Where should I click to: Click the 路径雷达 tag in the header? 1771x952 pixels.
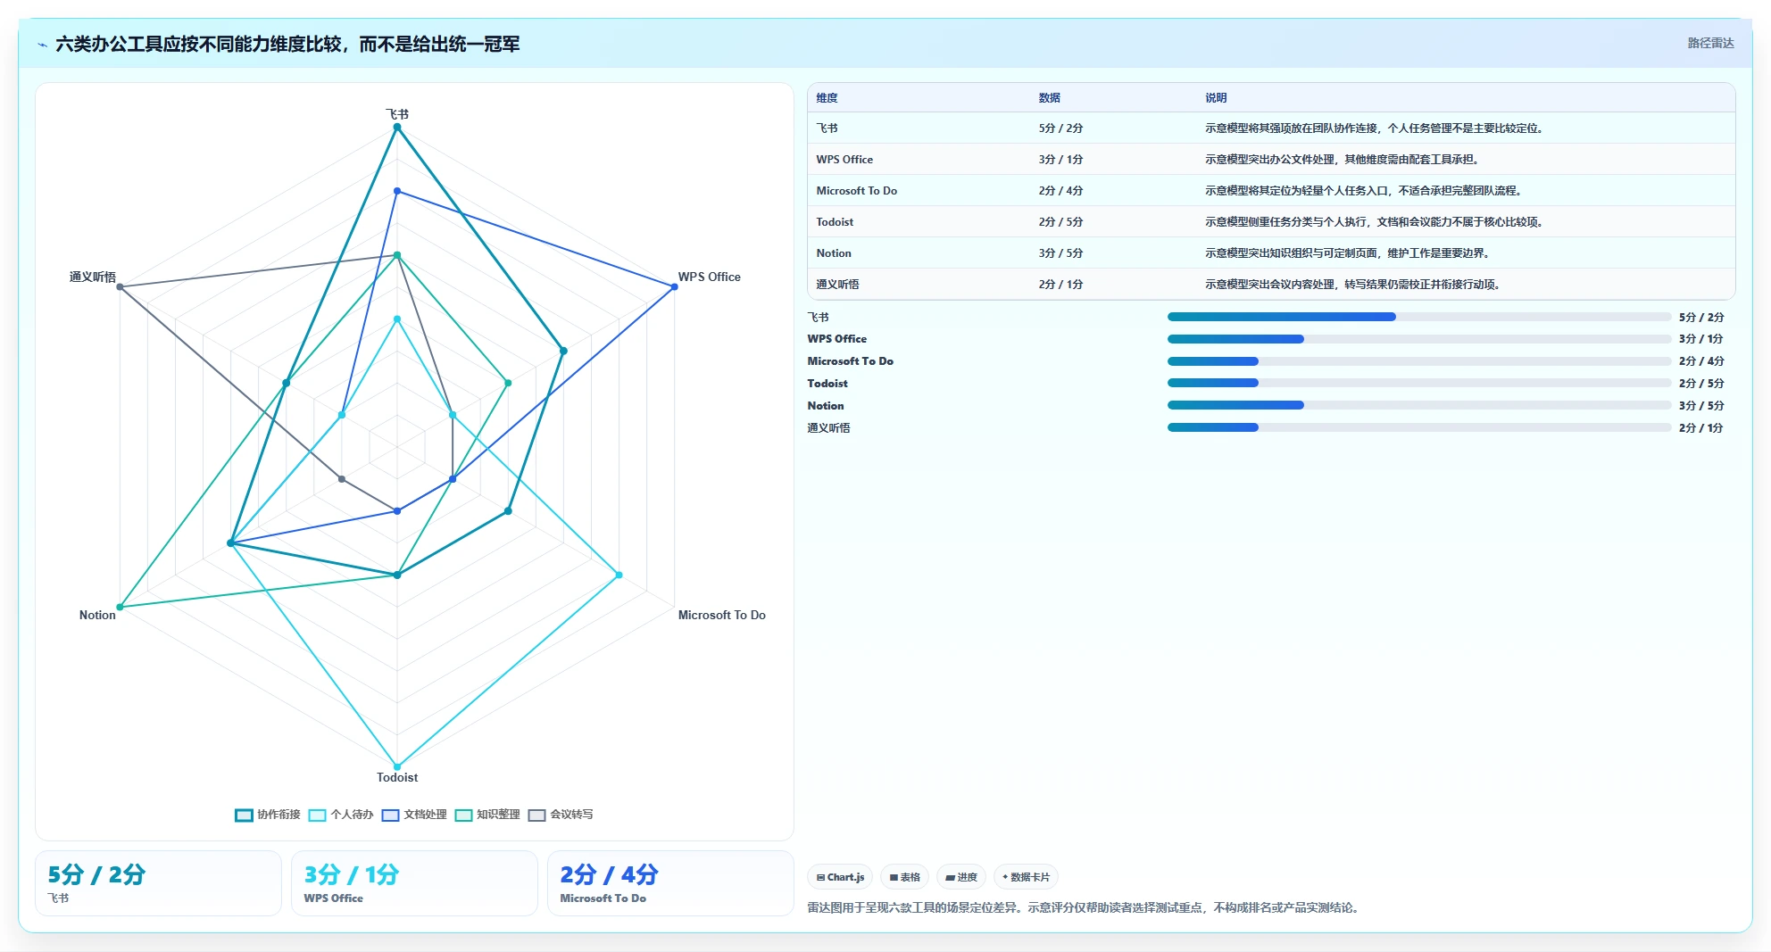pyautogui.click(x=1710, y=43)
